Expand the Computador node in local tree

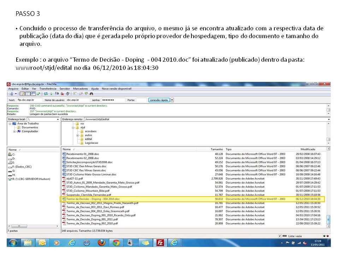point(14,131)
